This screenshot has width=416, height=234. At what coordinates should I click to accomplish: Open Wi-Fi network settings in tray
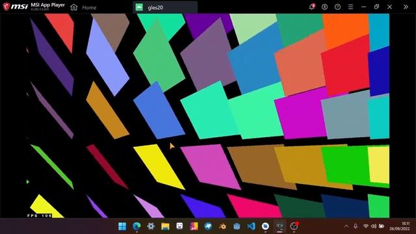coord(365,226)
